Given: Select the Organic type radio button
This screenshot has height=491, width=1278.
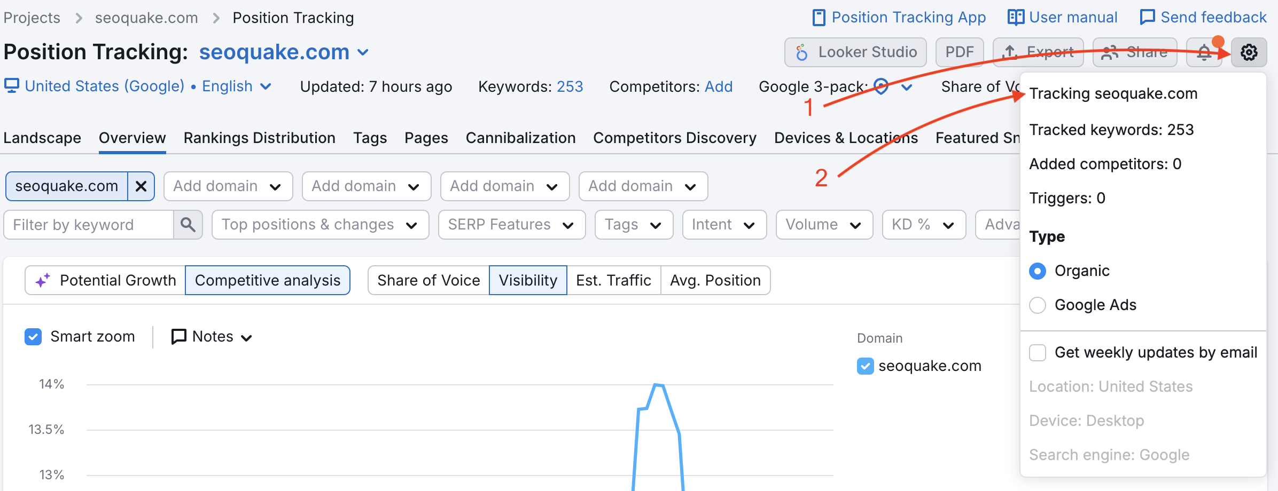Looking at the screenshot, I should point(1038,271).
